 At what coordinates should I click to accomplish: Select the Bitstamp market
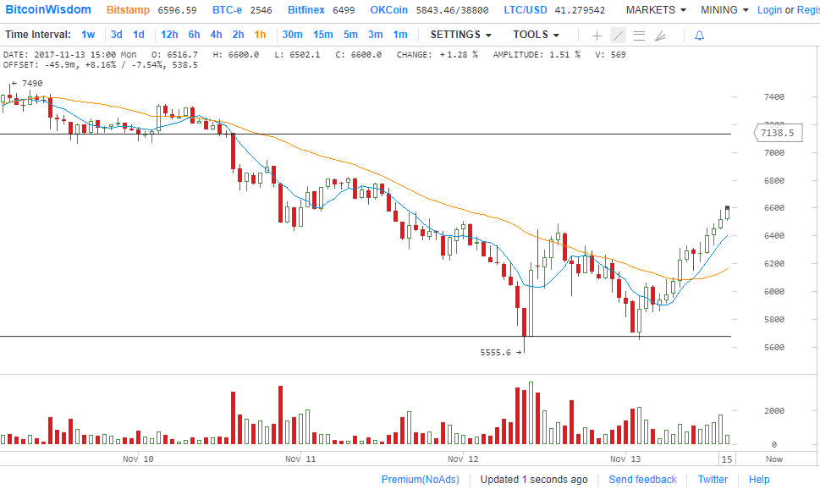click(x=129, y=10)
